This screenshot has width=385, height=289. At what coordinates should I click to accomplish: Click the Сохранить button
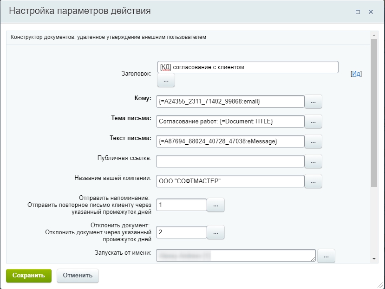(28, 275)
